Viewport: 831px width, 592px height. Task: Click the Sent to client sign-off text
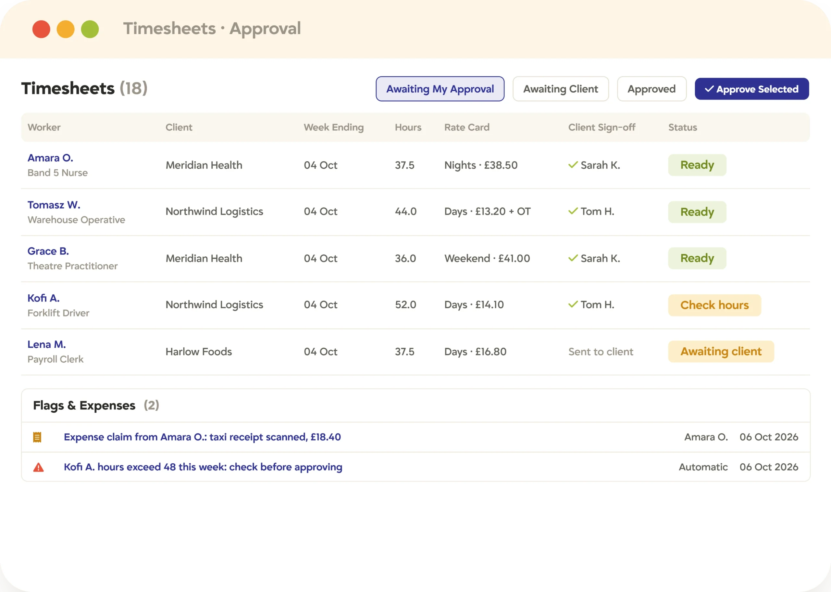pos(601,352)
